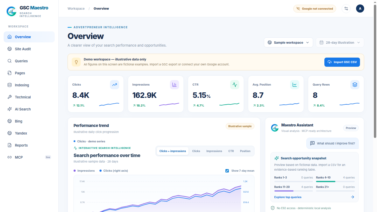Switch the chart to the Impressions tab
This screenshot has width=377, height=212.
[x=214, y=151]
